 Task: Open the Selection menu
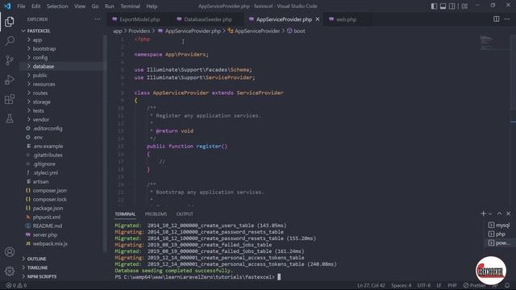pyautogui.click(x=57, y=6)
